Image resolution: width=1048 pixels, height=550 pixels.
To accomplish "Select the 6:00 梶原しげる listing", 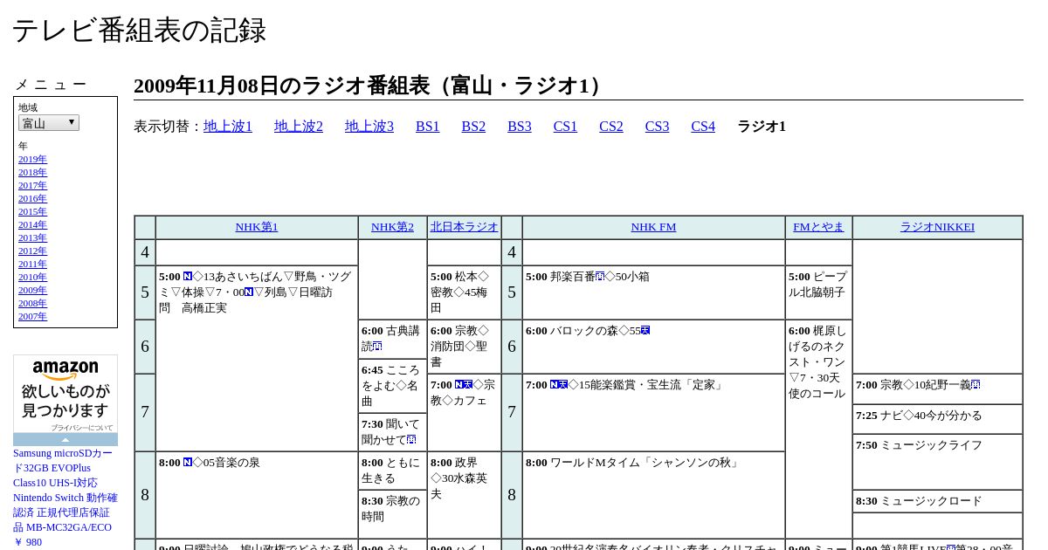I will pyautogui.click(x=818, y=429).
